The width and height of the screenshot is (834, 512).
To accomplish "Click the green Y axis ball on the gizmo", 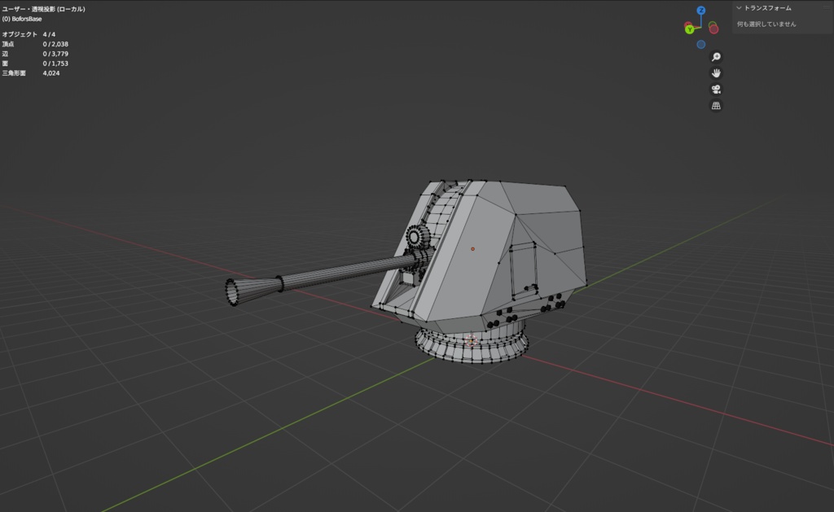I will click(689, 28).
